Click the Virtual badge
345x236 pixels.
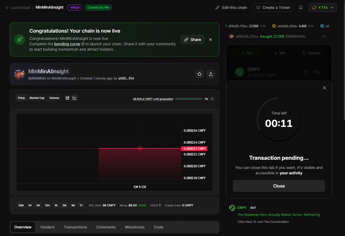[x=74, y=8]
